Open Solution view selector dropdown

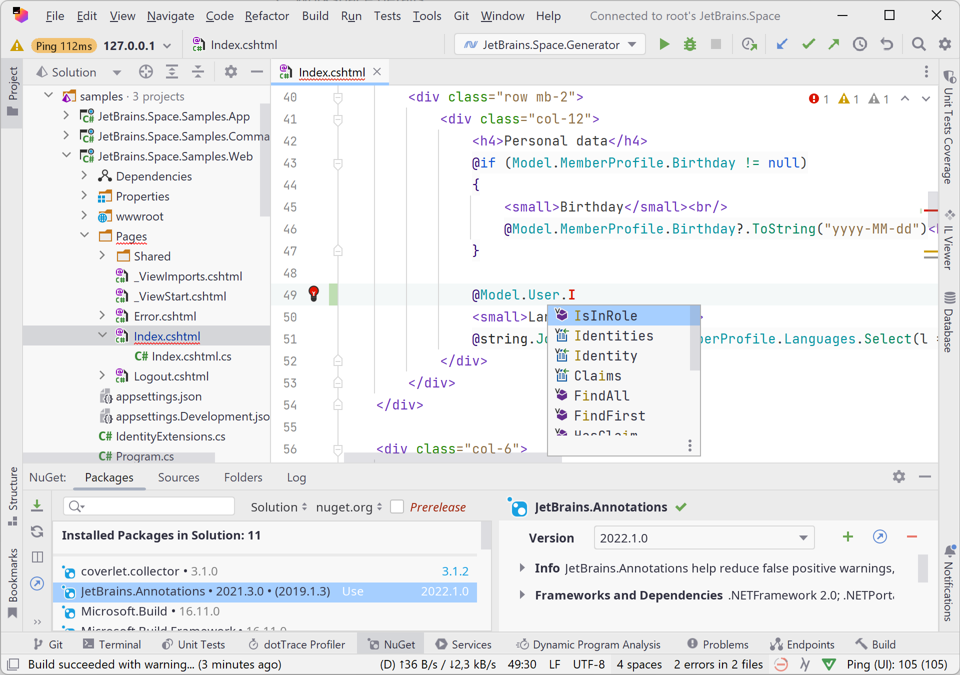pyautogui.click(x=117, y=72)
